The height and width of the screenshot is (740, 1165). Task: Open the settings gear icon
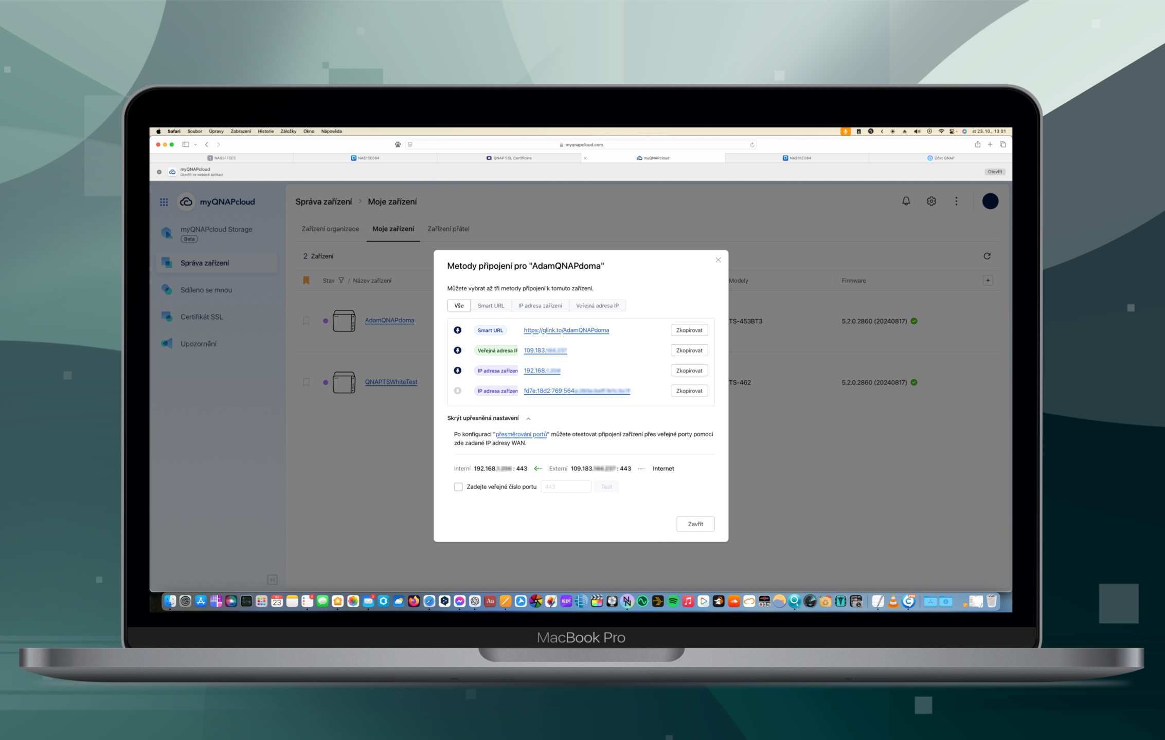(931, 201)
